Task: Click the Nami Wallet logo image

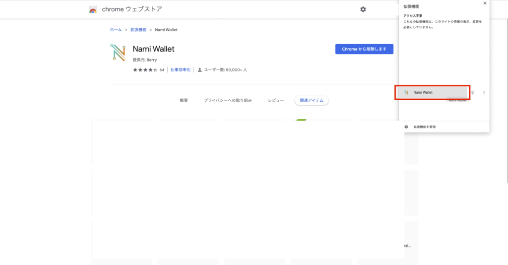Action: 118,53
